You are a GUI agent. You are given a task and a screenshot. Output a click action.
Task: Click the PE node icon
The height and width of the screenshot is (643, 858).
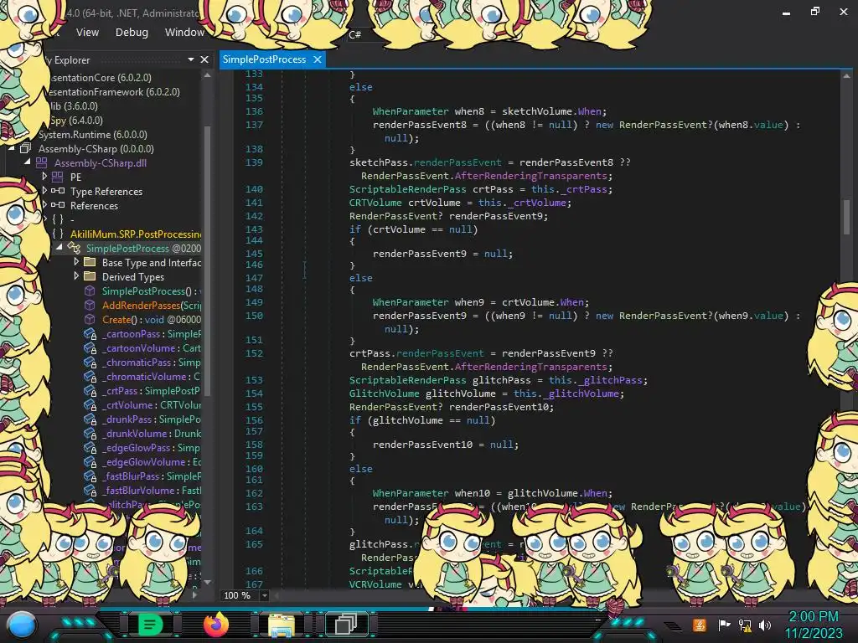(58, 177)
